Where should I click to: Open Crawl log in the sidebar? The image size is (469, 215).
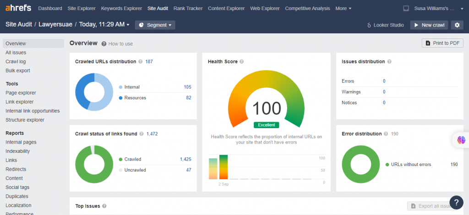click(16, 61)
